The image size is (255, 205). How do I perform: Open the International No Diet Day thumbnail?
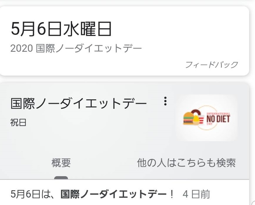point(206,118)
